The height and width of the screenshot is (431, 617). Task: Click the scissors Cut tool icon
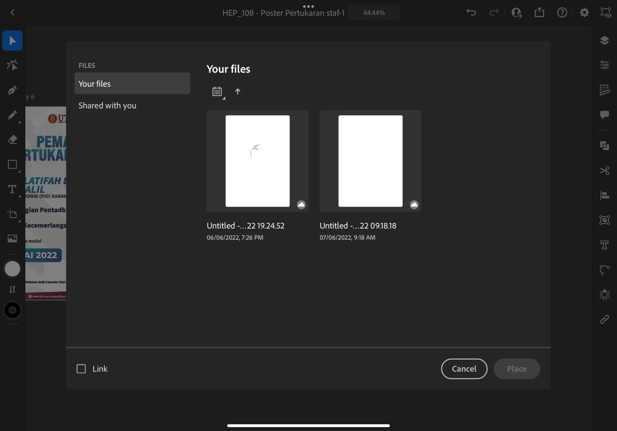(604, 170)
